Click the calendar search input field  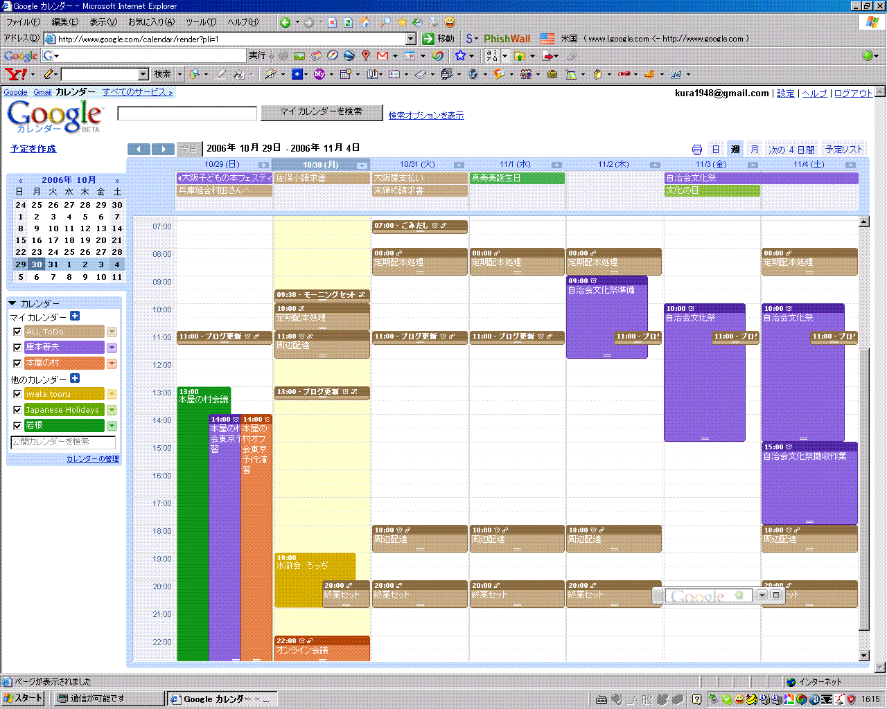click(187, 113)
